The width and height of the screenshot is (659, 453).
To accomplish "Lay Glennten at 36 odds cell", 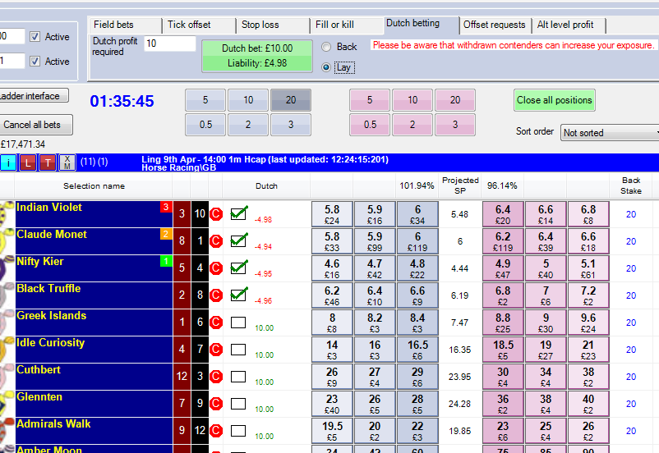I will pos(503,404).
